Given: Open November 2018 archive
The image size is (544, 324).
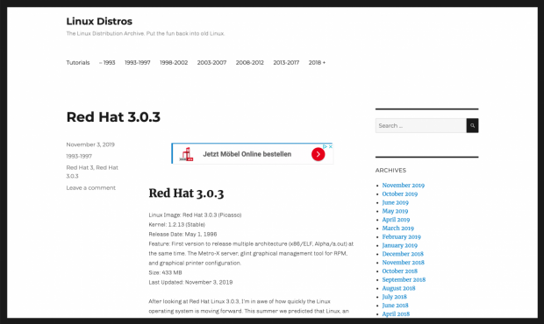Looking at the screenshot, I should [x=403, y=263].
